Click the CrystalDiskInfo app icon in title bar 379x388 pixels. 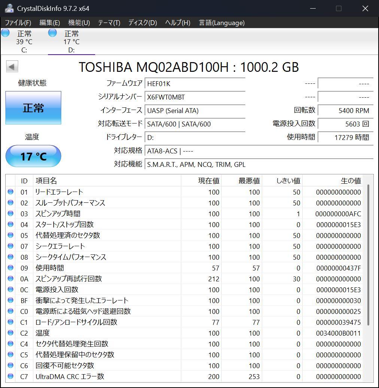click(9, 8)
